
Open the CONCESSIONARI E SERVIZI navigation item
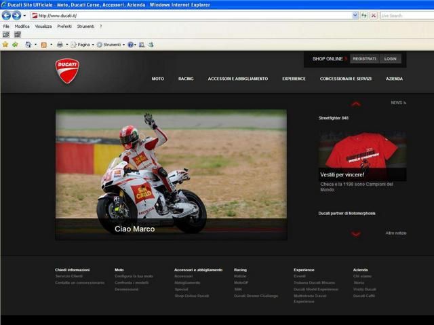(x=346, y=79)
